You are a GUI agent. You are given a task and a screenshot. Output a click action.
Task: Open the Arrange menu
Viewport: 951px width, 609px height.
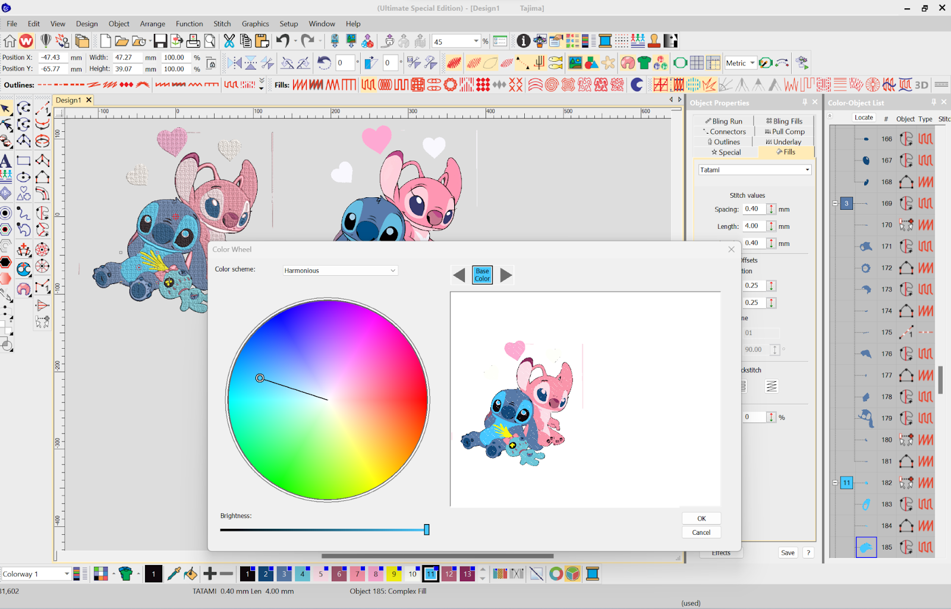(153, 24)
